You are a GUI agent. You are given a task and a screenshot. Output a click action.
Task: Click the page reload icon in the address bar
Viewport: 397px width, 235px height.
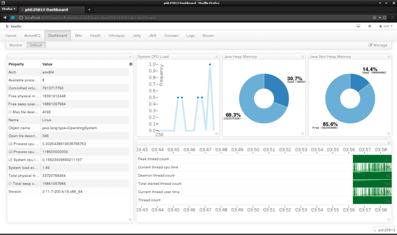click(x=384, y=17)
